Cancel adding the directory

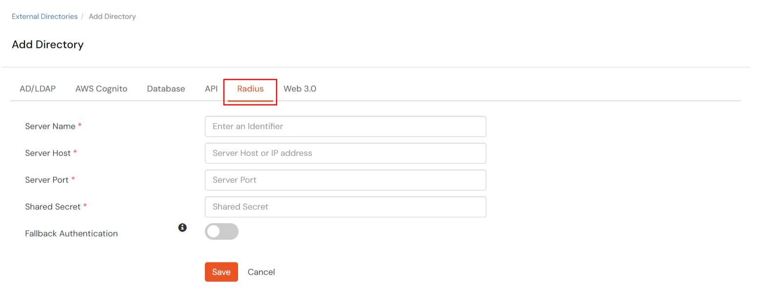tap(261, 272)
